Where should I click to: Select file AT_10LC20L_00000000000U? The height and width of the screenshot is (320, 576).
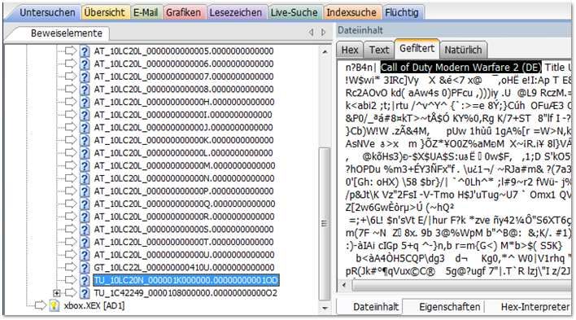(x=184, y=255)
